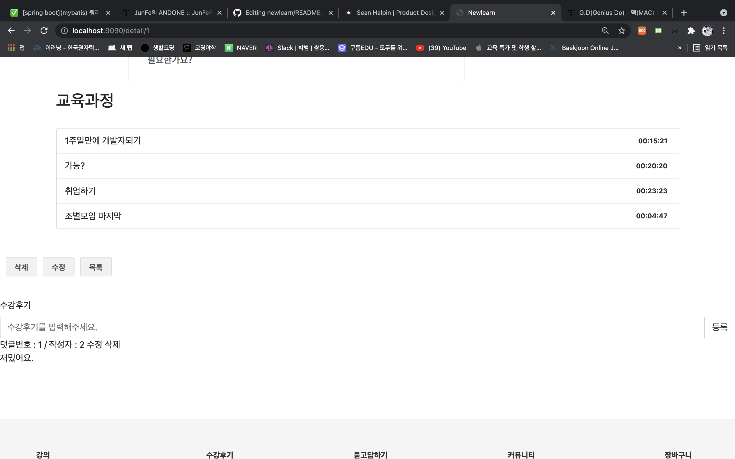Reload the current page
Image resolution: width=735 pixels, height=459 pixels.
pyautogui.click(x=44, y=30)
